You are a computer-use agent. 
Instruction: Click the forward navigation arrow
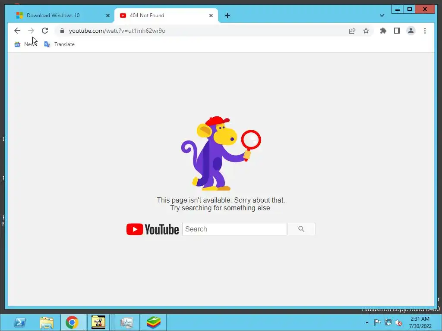[31, 31]
